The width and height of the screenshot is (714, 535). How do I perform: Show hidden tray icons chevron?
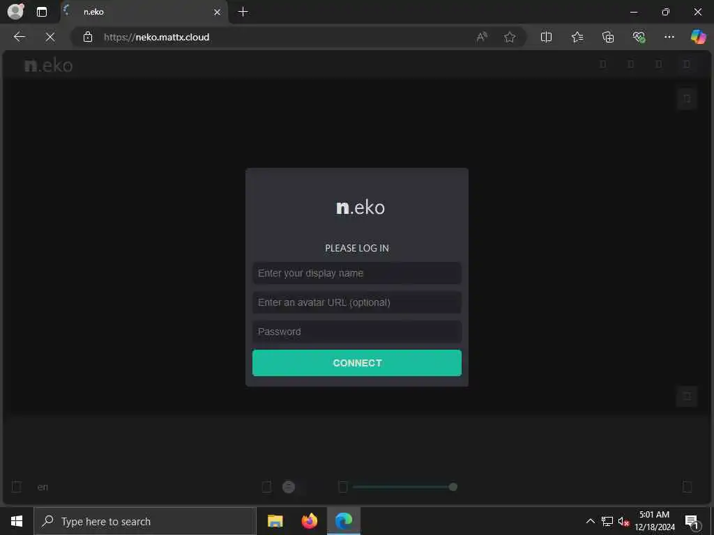(x=590, y=521)
